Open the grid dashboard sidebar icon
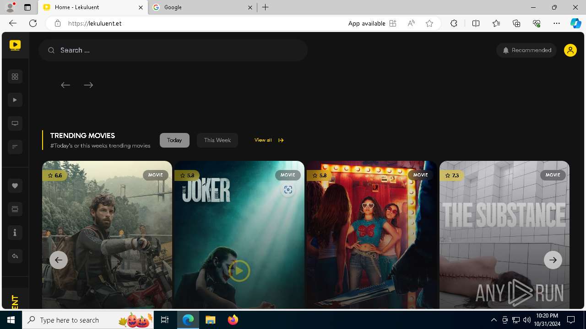This screenshot has width=586, height=329. pos(15,76)
